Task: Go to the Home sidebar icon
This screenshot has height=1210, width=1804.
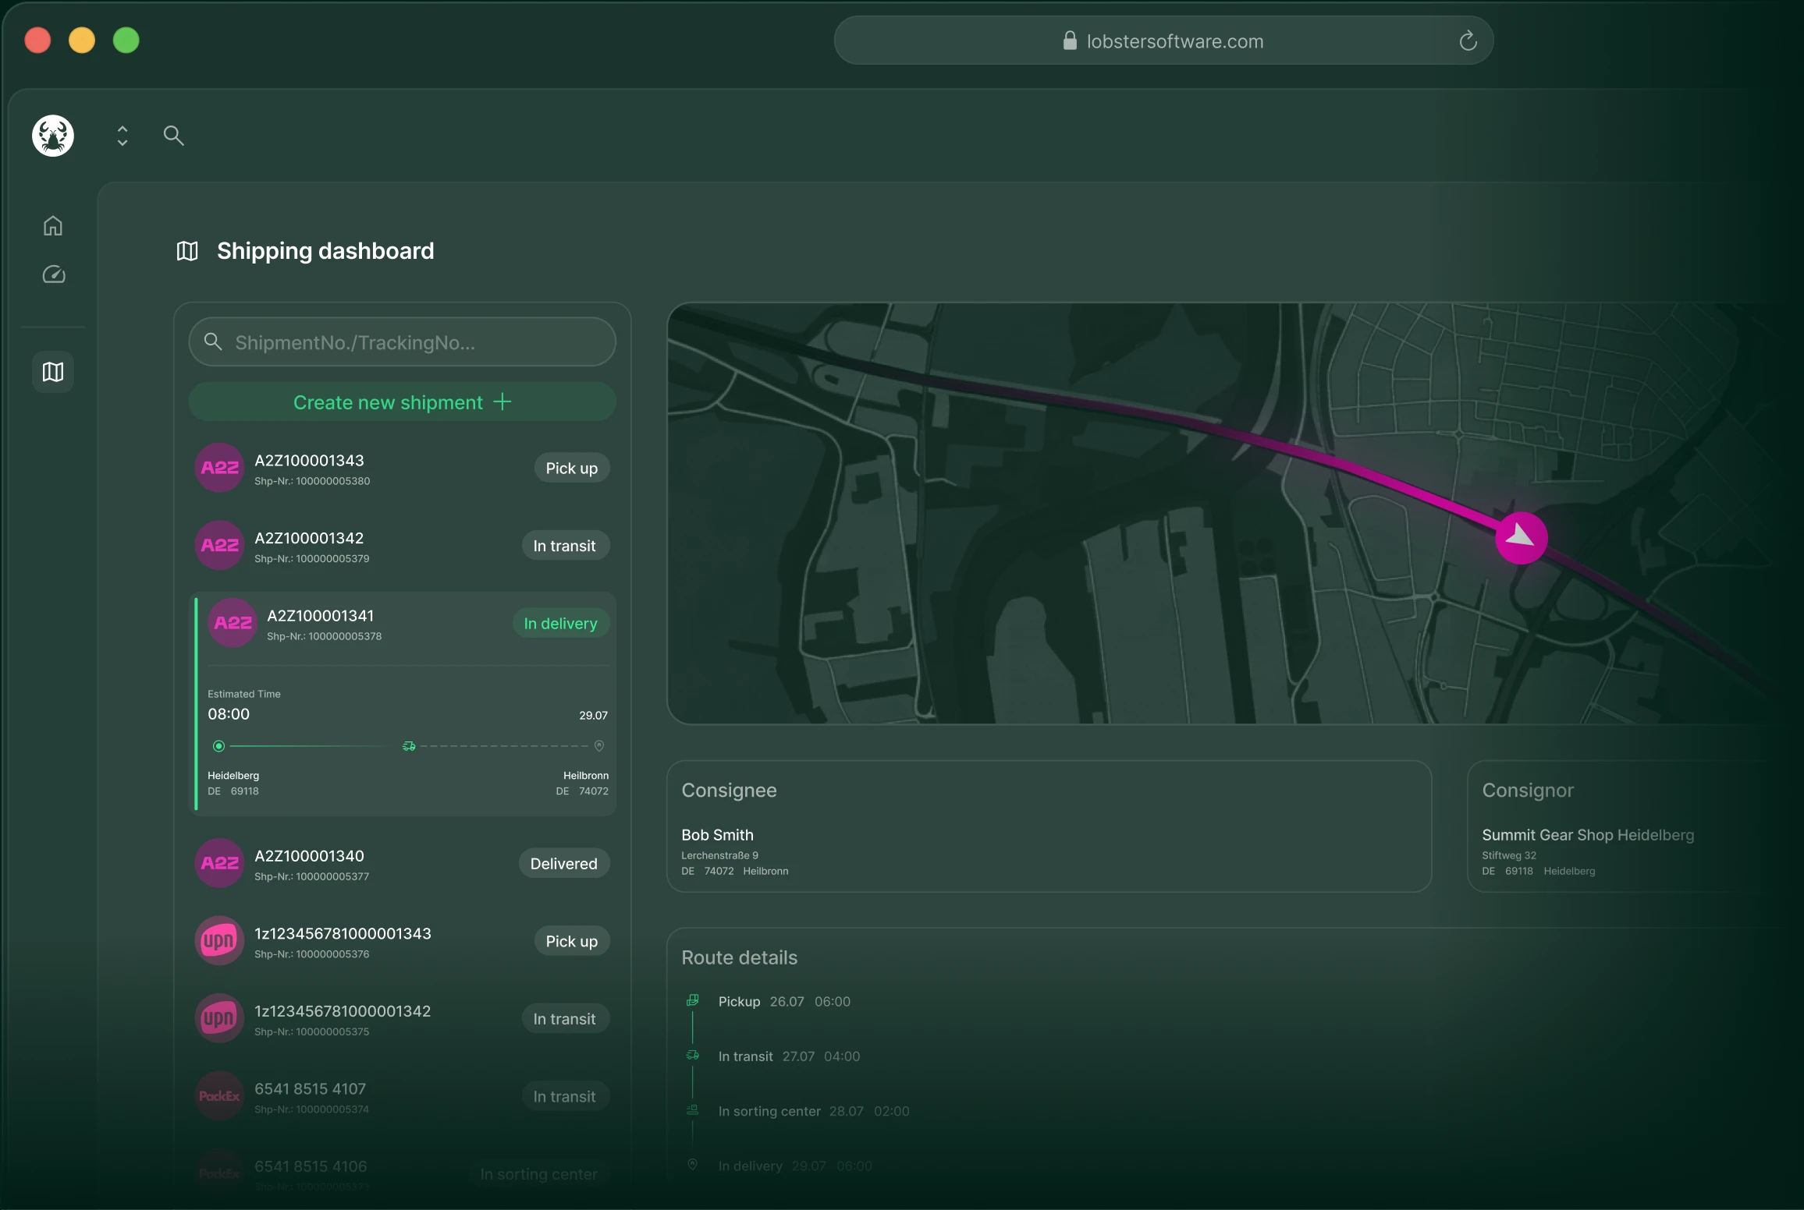Action: (x=53, y=226)
